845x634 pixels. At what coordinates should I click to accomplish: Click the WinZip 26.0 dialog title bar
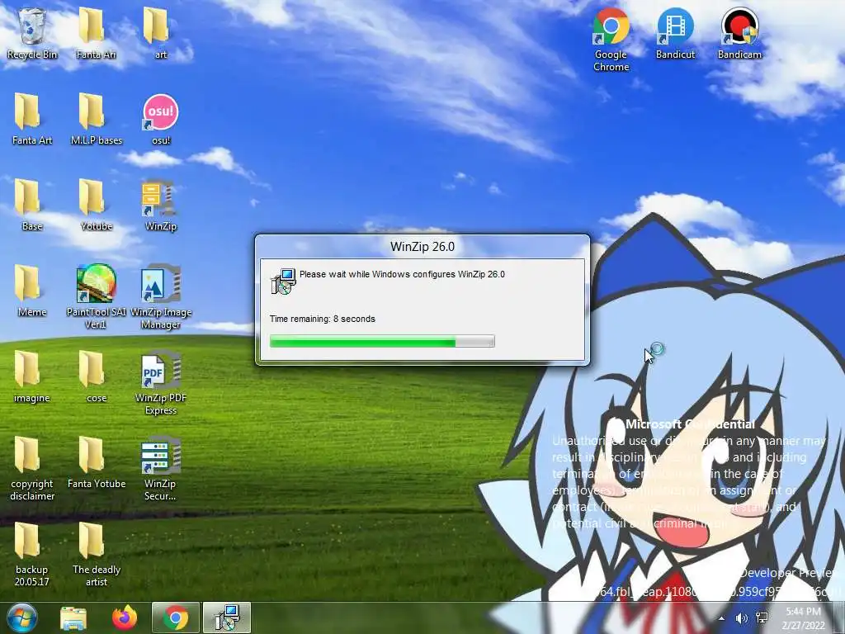(x=422, y=246)
